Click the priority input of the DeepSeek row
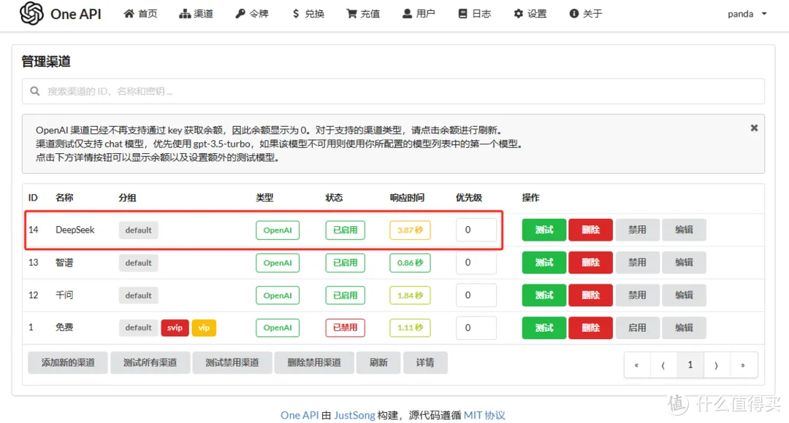Viewport: 789px width, 423px height. click(476, 230)
